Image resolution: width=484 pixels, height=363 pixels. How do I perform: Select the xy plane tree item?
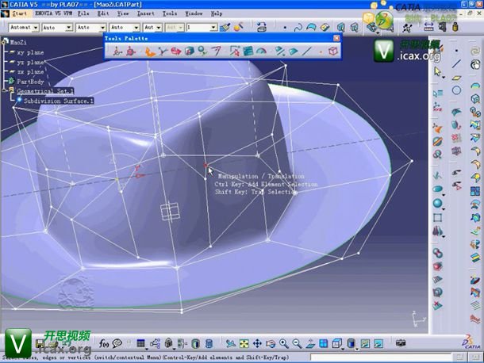pos(30,52)
